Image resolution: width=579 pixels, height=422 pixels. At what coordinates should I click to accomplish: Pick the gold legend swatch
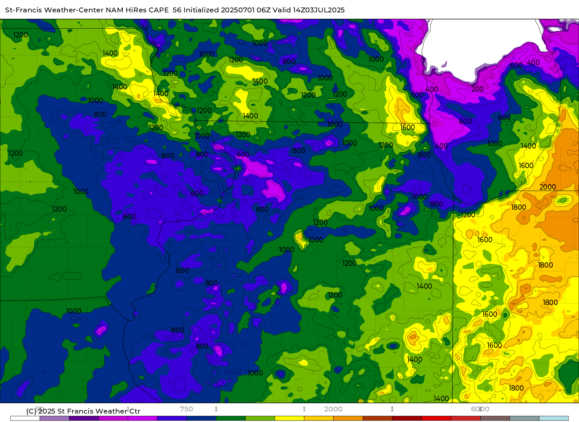(x=319, y=418)
